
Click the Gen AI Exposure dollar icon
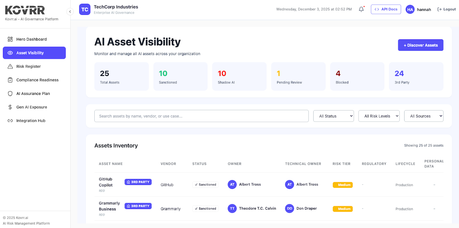point(10,107)
